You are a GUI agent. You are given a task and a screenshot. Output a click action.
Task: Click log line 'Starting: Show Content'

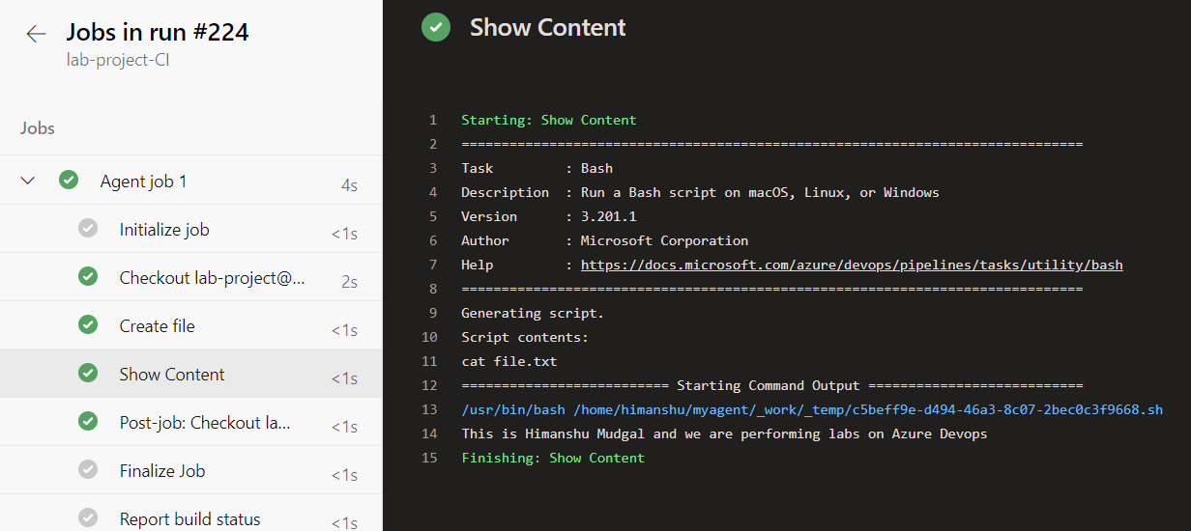549,120
